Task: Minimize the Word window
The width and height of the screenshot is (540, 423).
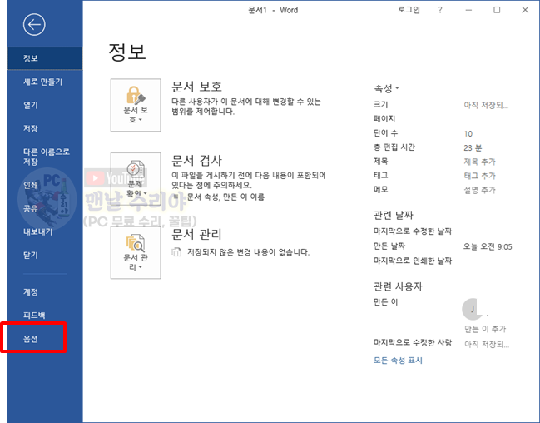Action: [468, 10]
